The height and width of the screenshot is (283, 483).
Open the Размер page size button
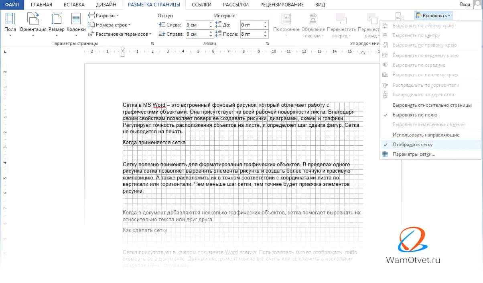[57, 24]
